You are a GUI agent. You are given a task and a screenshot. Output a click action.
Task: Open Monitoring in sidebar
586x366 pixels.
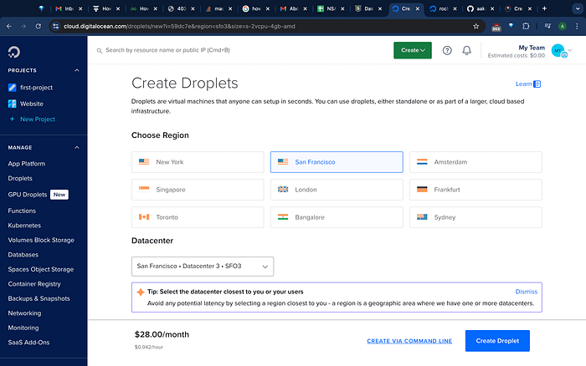click(23, 328)
